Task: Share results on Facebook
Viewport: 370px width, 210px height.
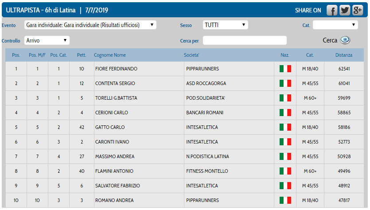Action: point(332,10)
